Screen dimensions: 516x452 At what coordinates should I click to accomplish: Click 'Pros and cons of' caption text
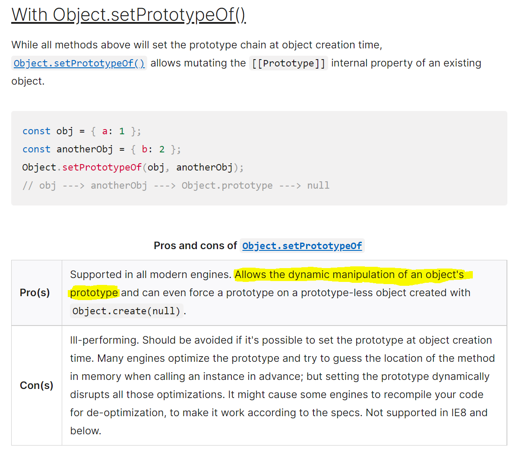click(196, 246)
